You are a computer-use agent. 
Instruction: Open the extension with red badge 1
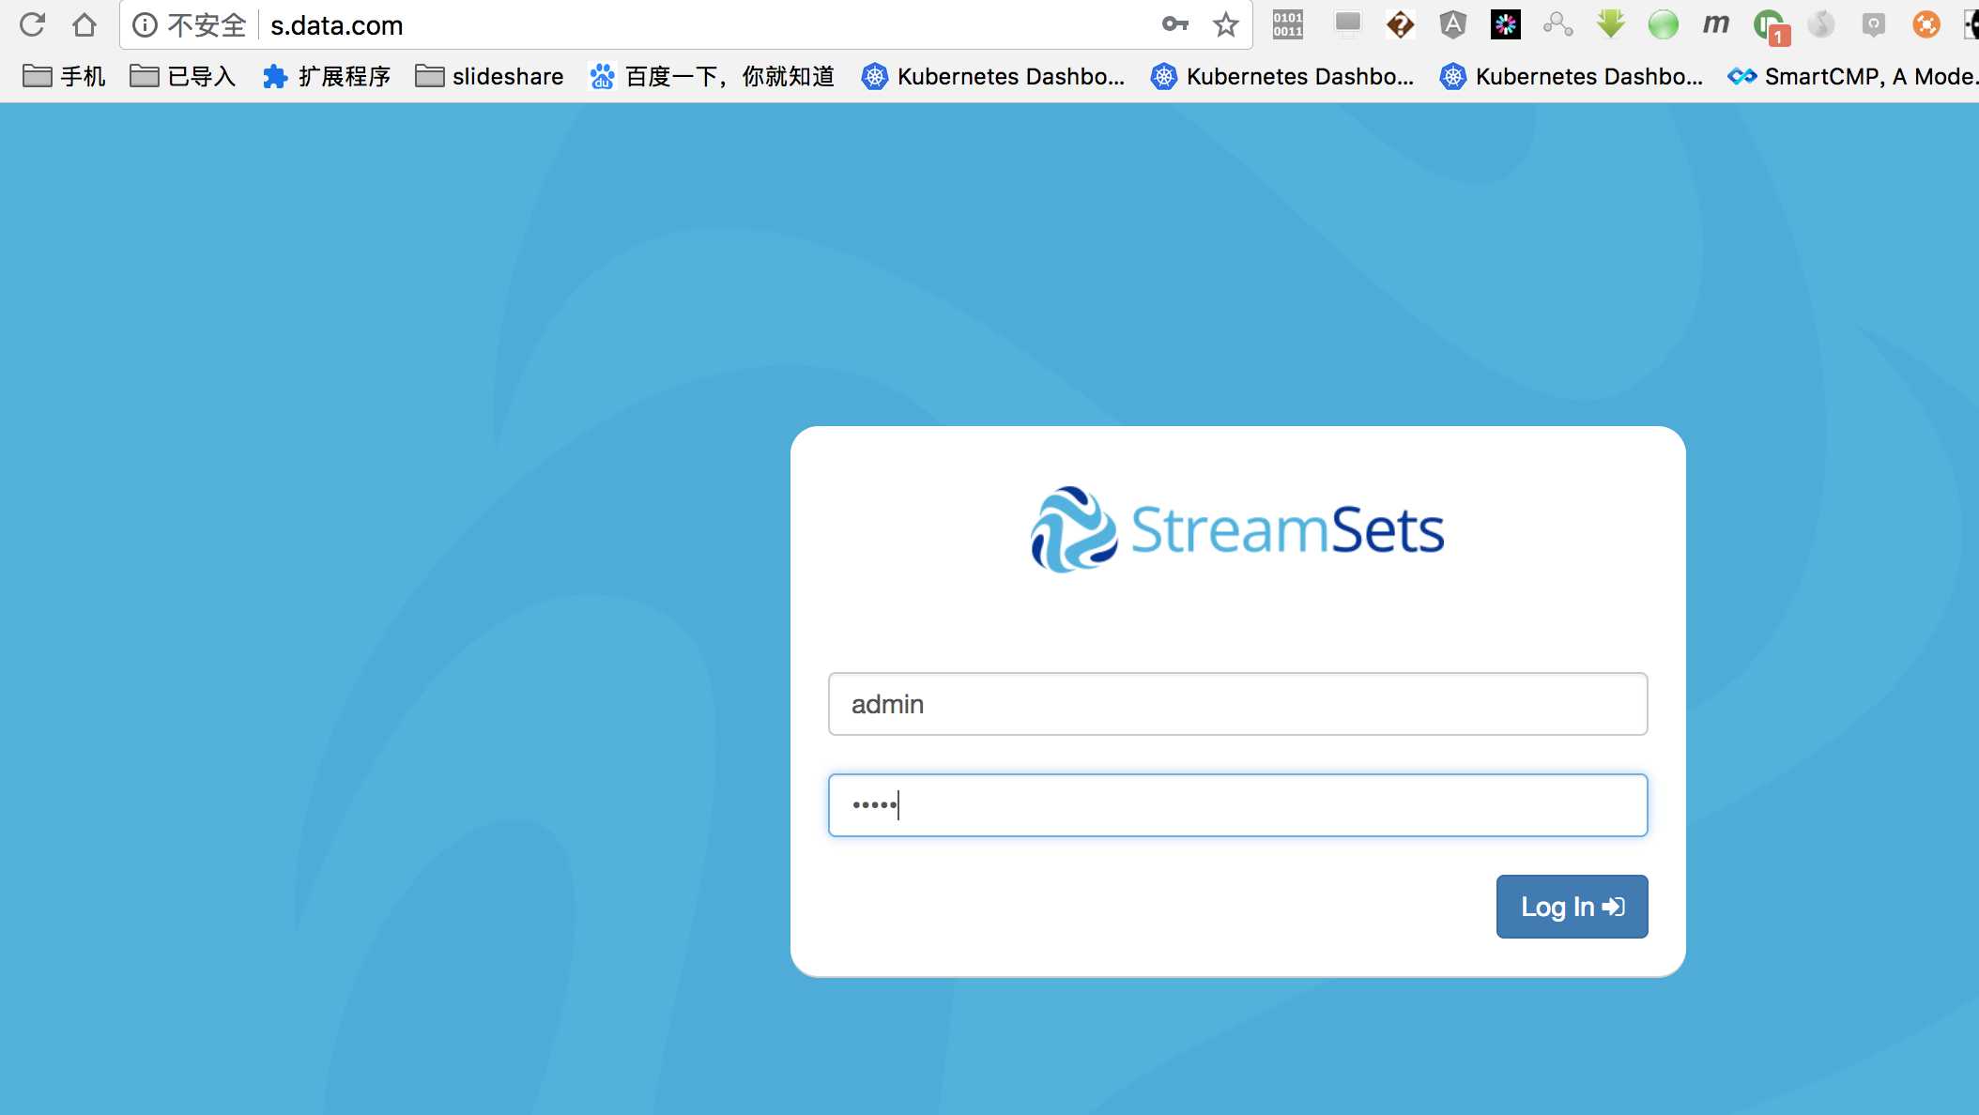[1771, 26]
